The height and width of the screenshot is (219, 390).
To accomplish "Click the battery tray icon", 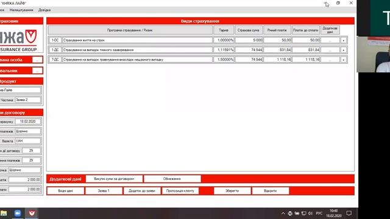I will (x=297, y=214).
